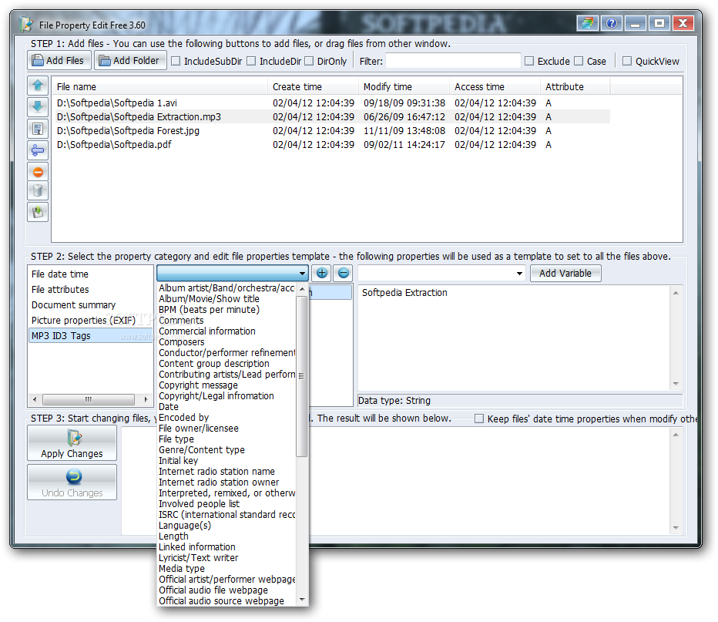
Task: Check Keep files' date time properties option
Action: tap(479, 419)
